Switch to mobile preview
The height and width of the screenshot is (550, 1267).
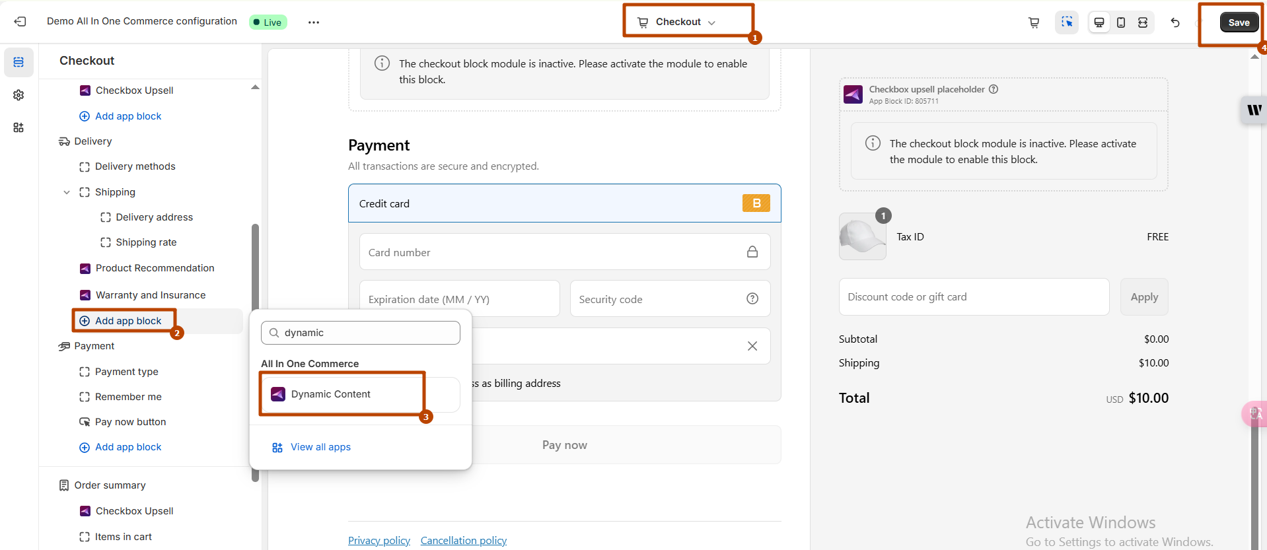[1121, 22]
